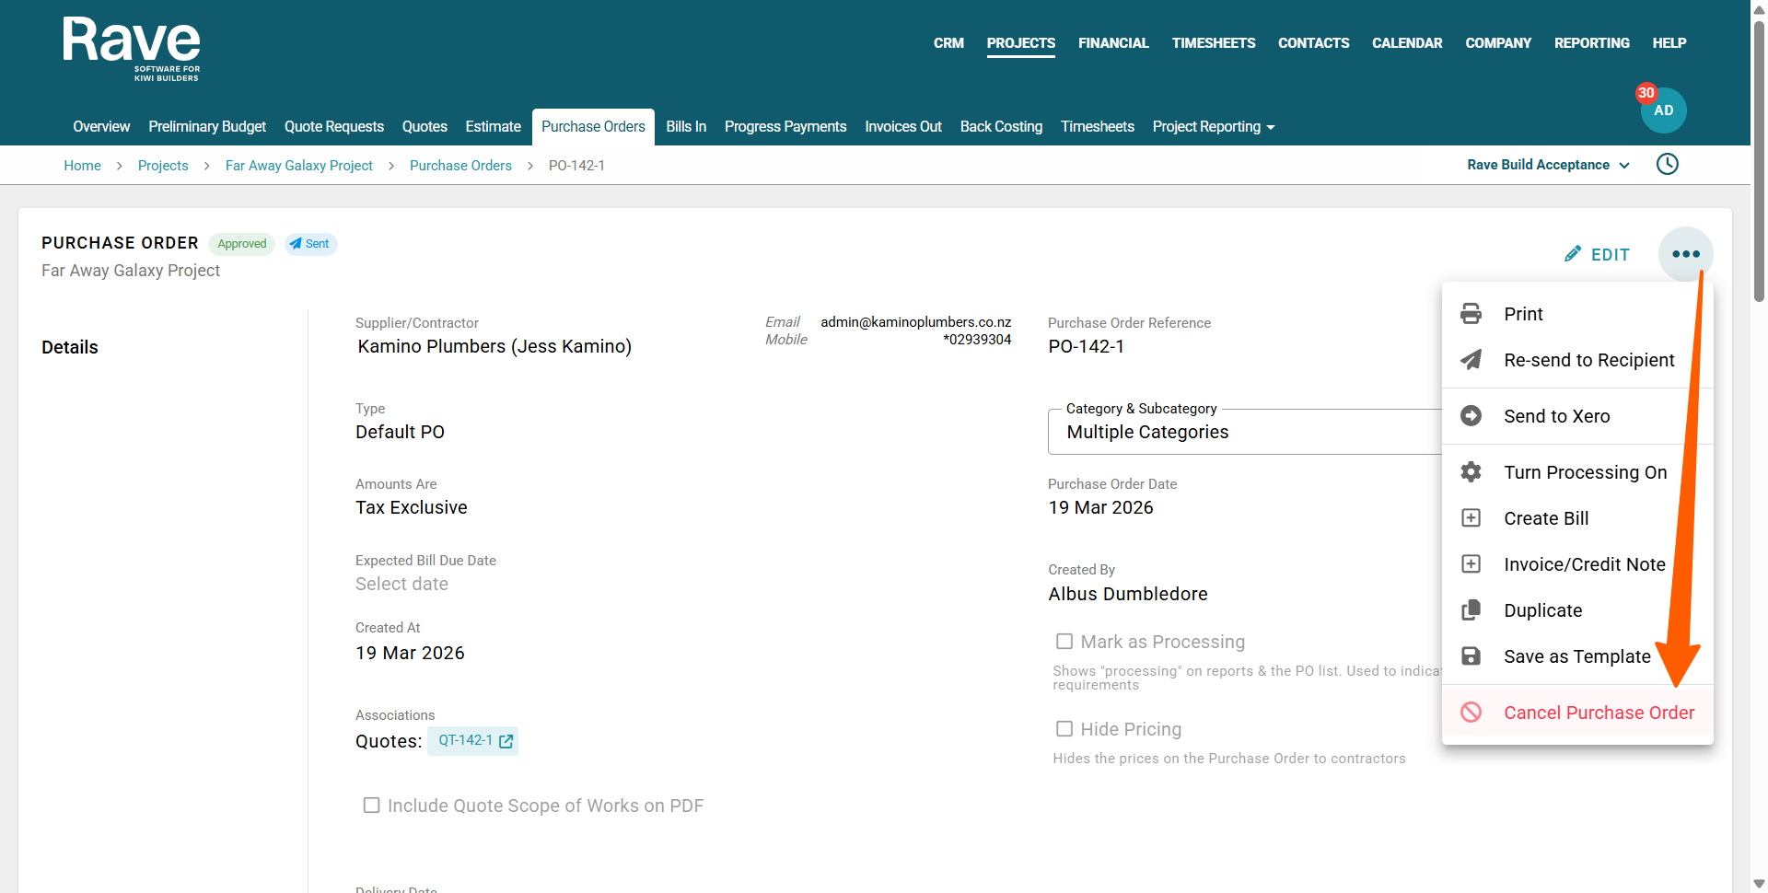Screen dimensions: 1768x893
Task: Choose Duplicate from the menu
Action: tap(1577, 610)
